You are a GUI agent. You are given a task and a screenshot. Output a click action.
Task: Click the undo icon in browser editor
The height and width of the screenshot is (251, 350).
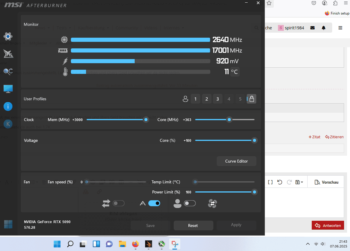[x=279, y=182]
